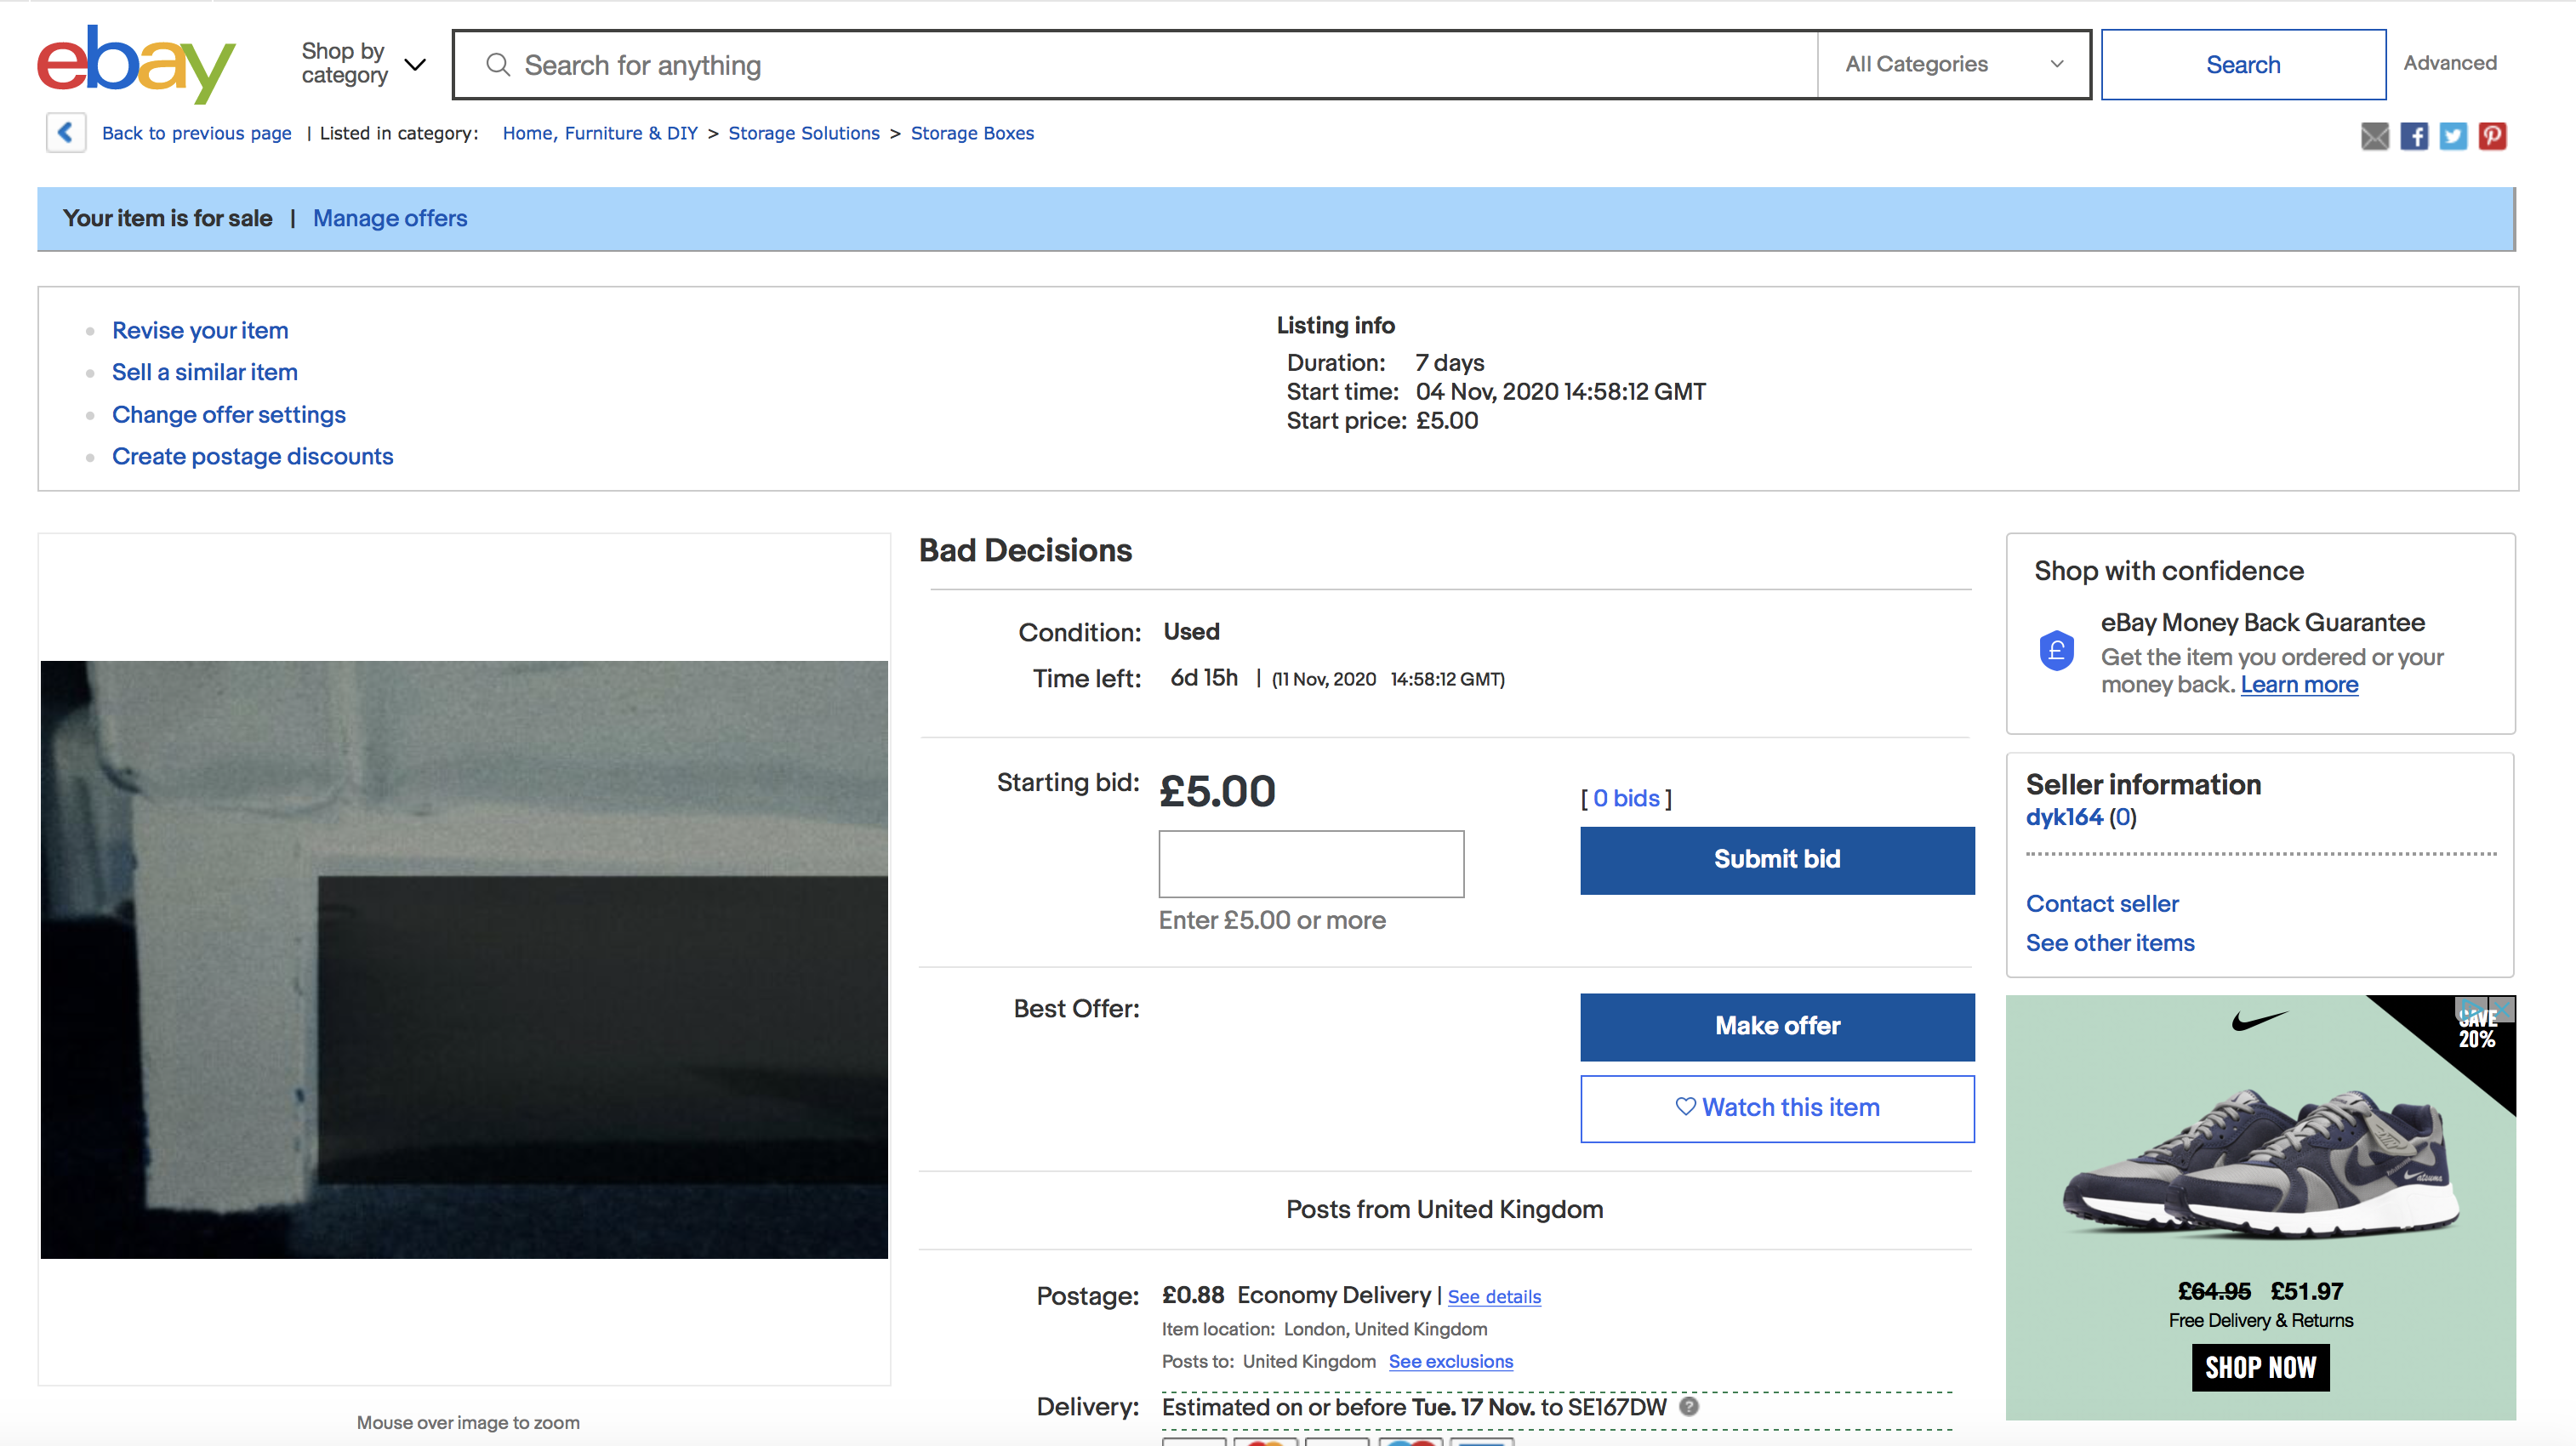Click the item photo thumbnail
This screenshot has width=2576, height=1446.
pos(464,959)
